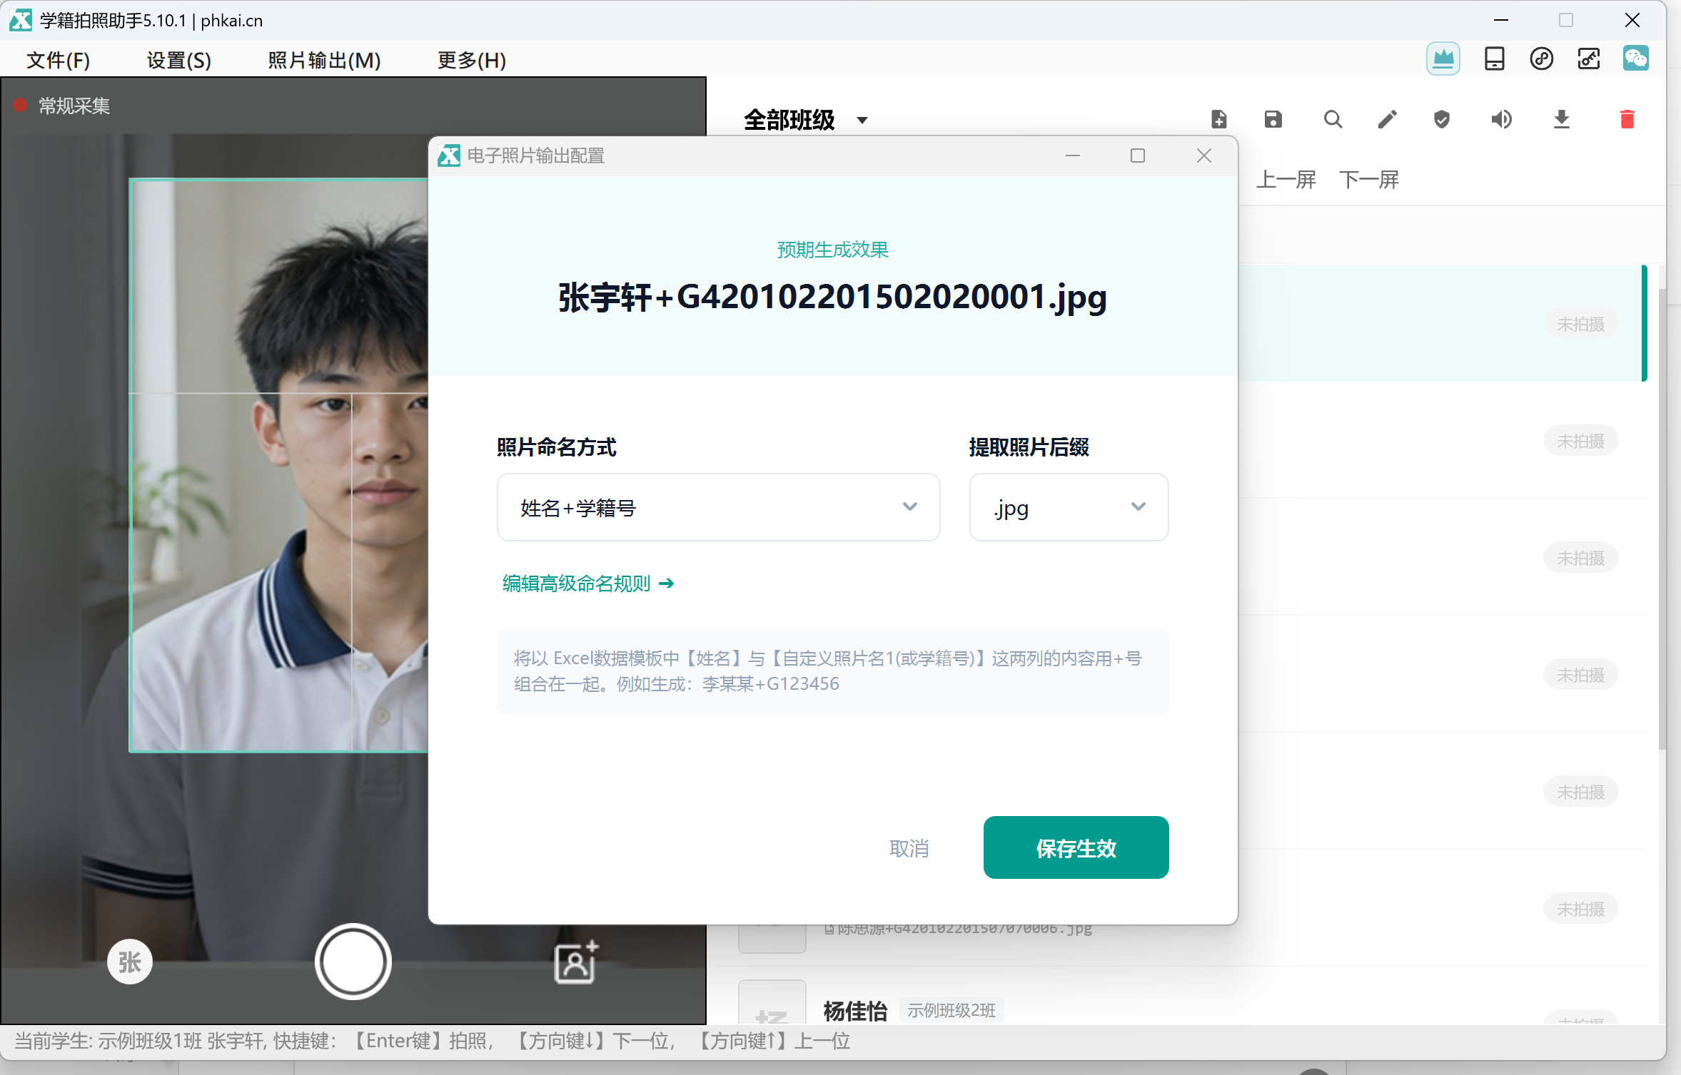Click the app logo in dialog title bar
1681x1075 pixels.
coord(449,156)
